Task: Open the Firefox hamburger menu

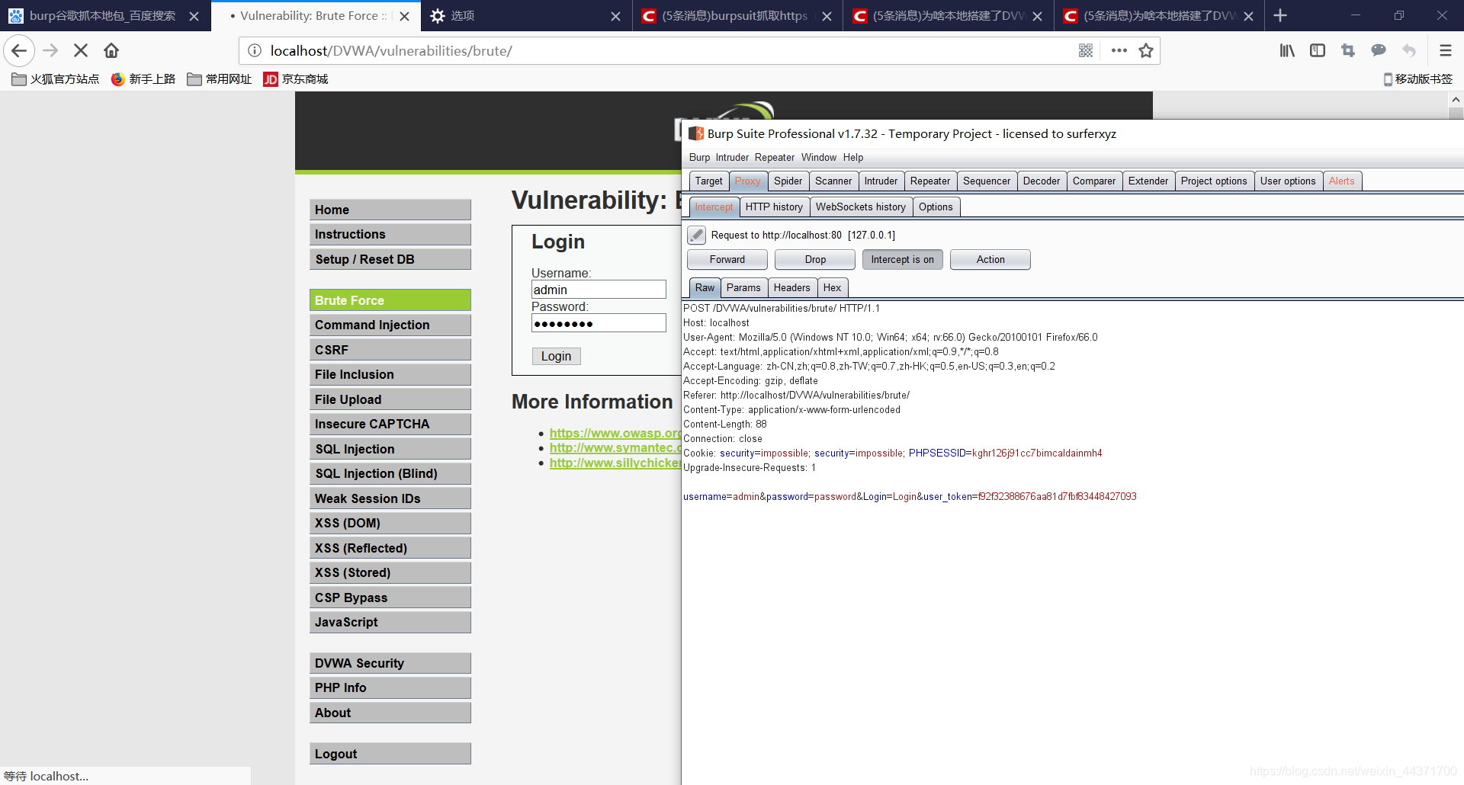Action: [1445, 50]
